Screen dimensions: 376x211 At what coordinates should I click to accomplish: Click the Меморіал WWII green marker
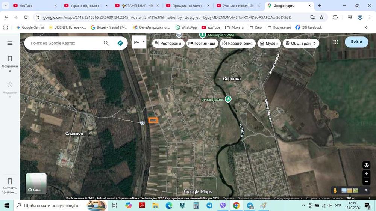[x=202, y=35]
